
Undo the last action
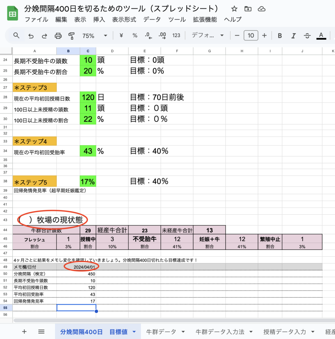coord(31,36)
